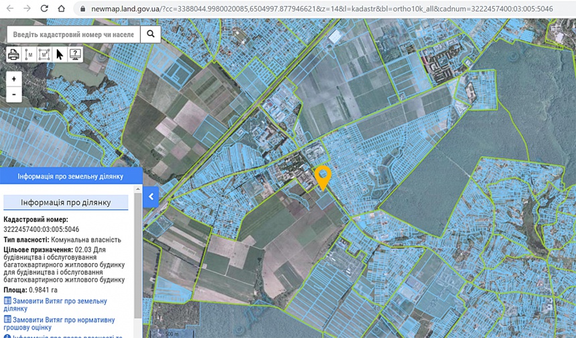Viewport: 576px width, 338px height.
Task: Click the orange parcel location marker
Action: (323, 178)
